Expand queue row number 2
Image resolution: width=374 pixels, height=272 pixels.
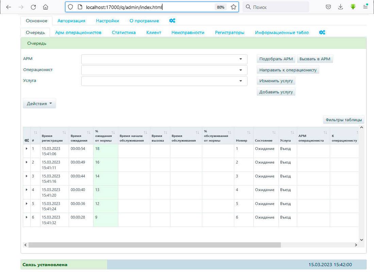pyautogui.click(x=27, y=162)
